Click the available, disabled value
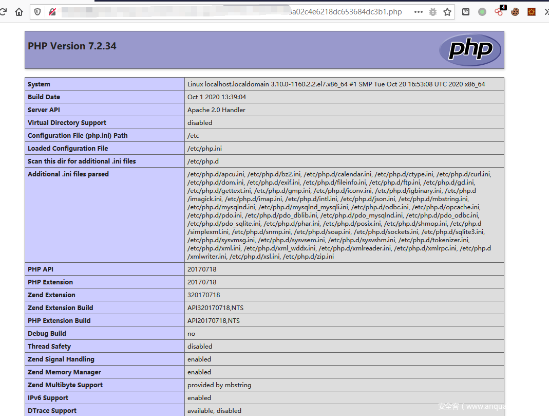Screen dimensions: 549x416 pyautogui.click(x=214, y=411)
